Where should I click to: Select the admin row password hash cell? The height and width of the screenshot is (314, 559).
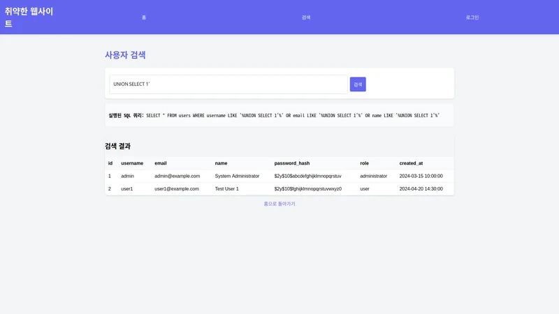[307, 176]
